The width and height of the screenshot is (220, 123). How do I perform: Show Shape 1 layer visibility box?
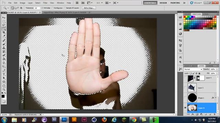185,98
